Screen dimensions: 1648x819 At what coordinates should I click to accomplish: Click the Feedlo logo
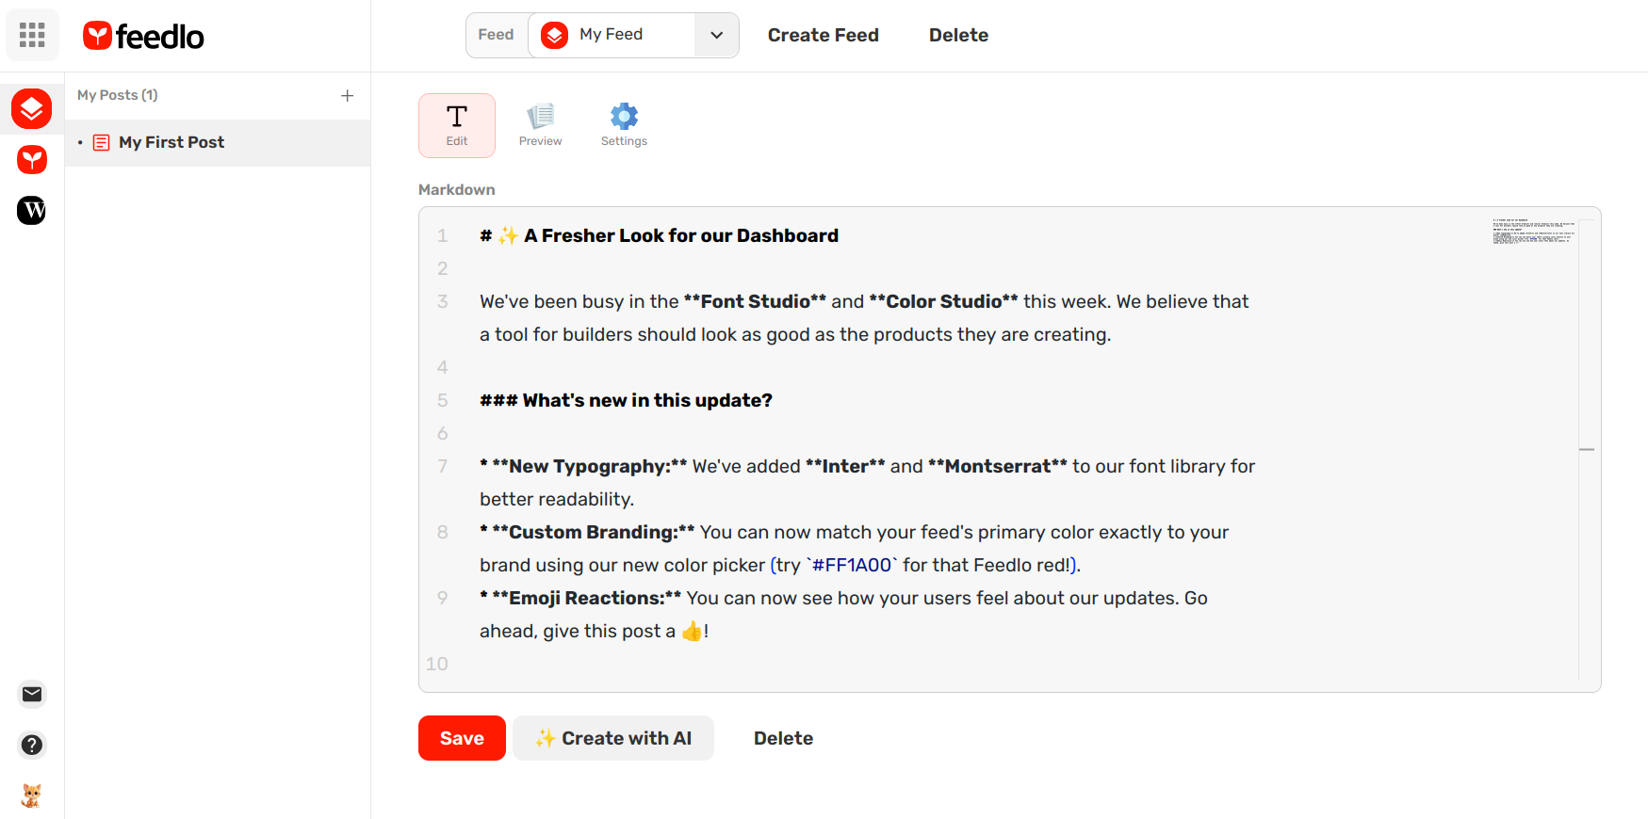click(143, 36)
